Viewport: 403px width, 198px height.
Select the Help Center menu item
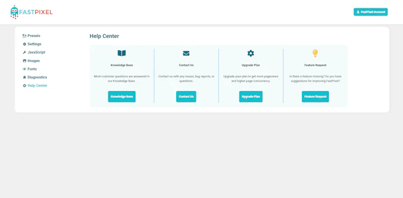pos(35,85)
